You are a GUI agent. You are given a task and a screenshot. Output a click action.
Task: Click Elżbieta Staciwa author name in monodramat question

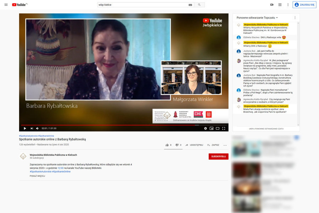tap(251, 90)
